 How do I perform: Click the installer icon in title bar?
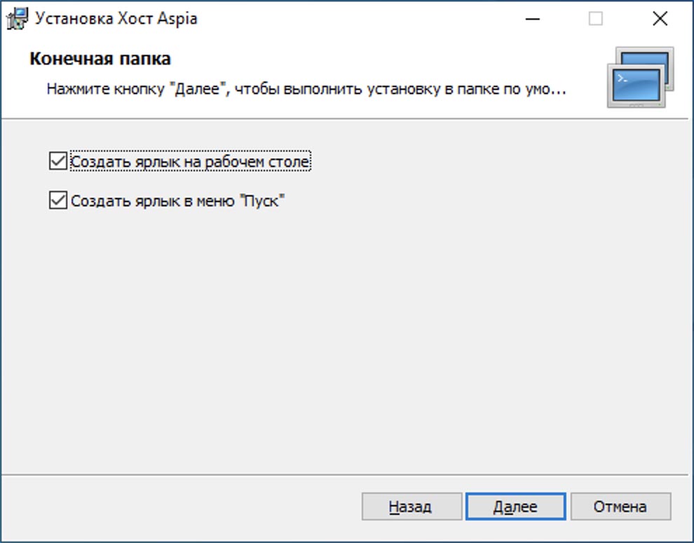18,19
